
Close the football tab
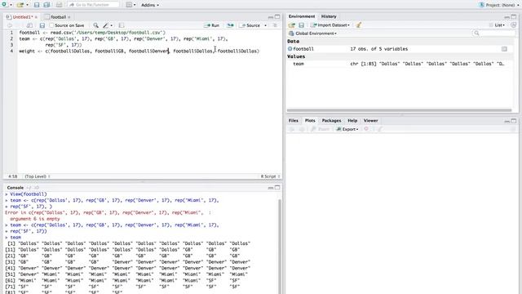69,17
